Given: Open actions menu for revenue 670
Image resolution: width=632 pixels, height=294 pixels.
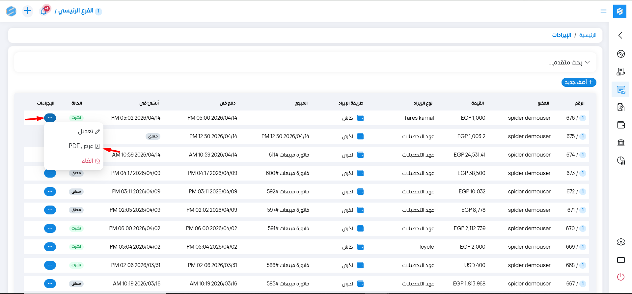Looking at the screenshot, I should [x=50, y=228].
